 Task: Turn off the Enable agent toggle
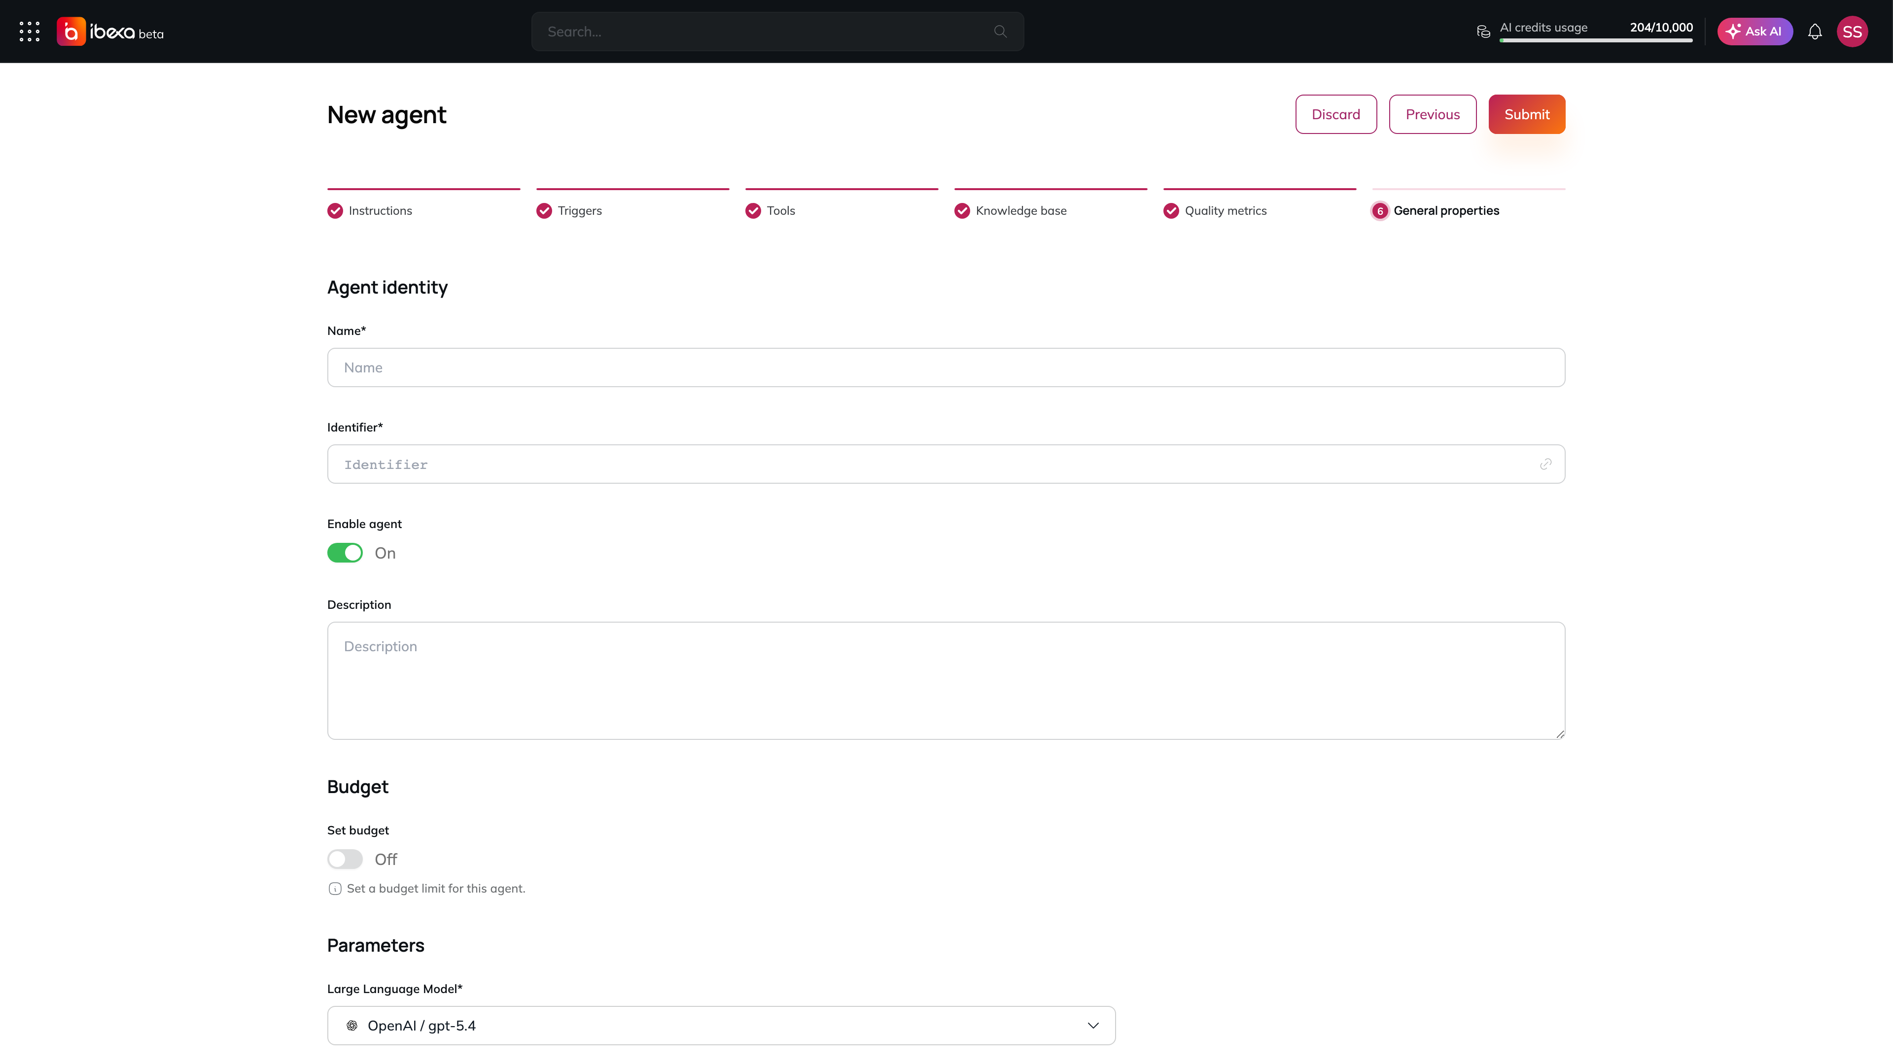(345, 553)
